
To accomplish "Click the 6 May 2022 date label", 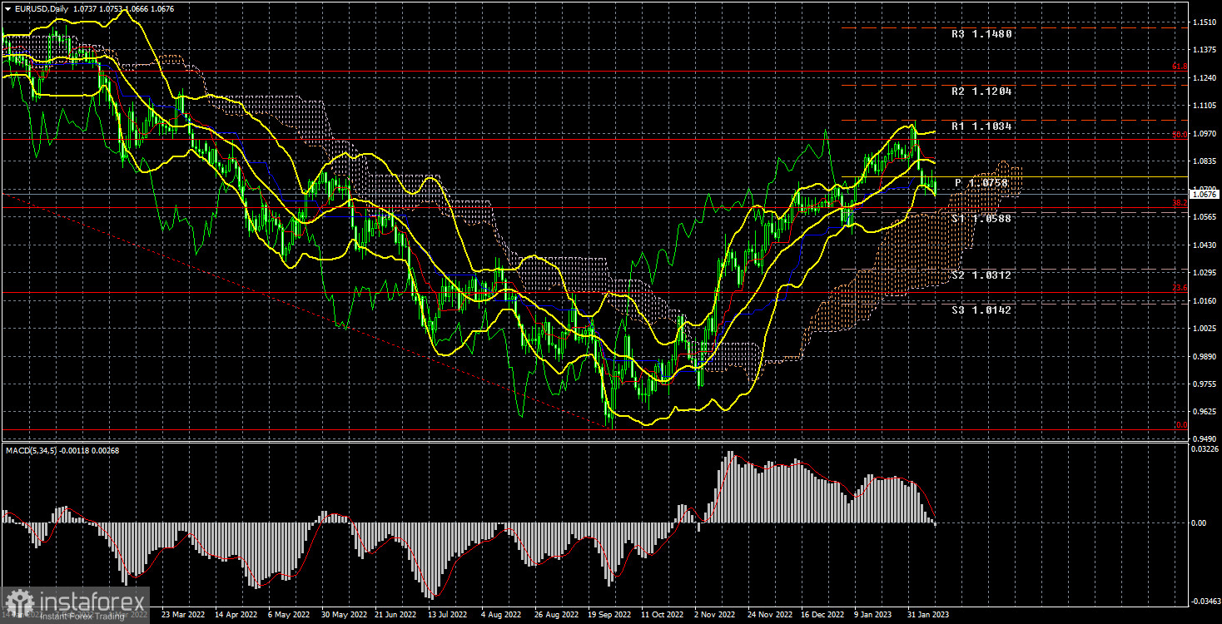I will [291, 615].
